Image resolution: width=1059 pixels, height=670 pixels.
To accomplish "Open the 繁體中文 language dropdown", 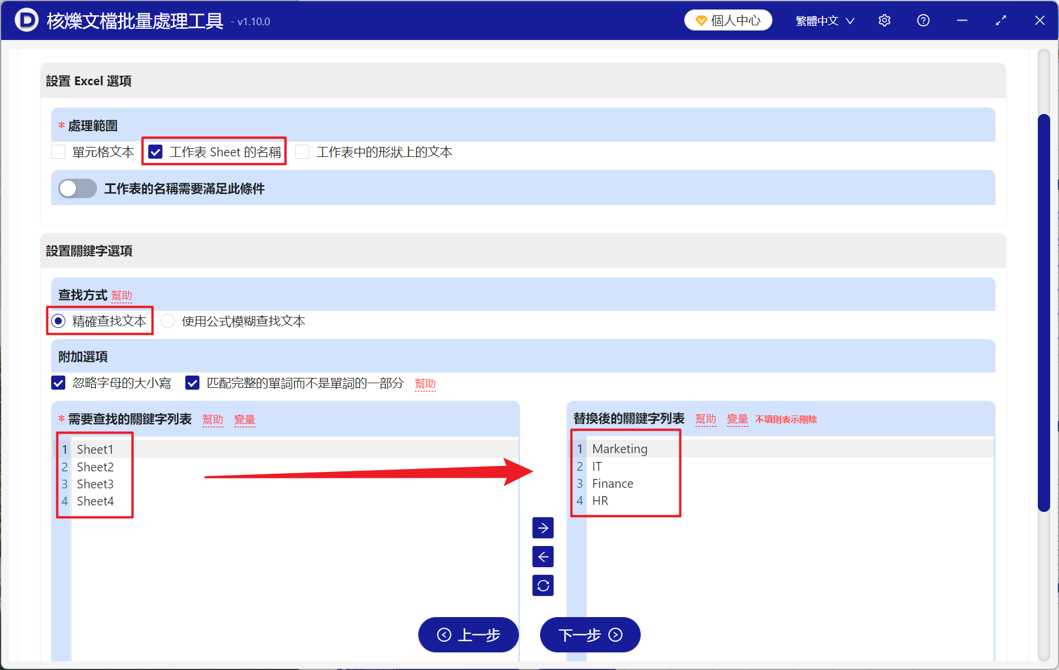I will point(823,19).
